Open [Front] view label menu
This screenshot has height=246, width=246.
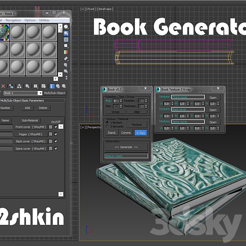(91, 9)
